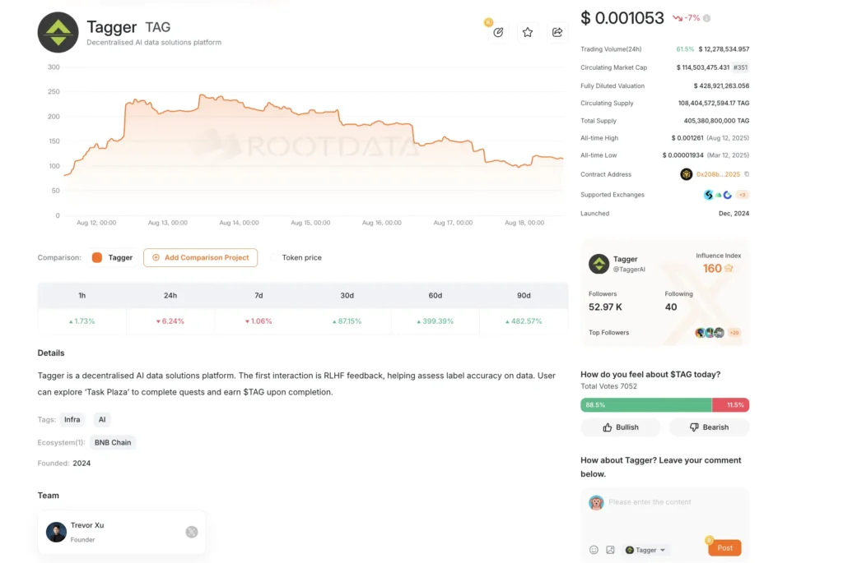Click the Launched date Dec, 2024
The image size is (843, 563).
click(734, 214)
